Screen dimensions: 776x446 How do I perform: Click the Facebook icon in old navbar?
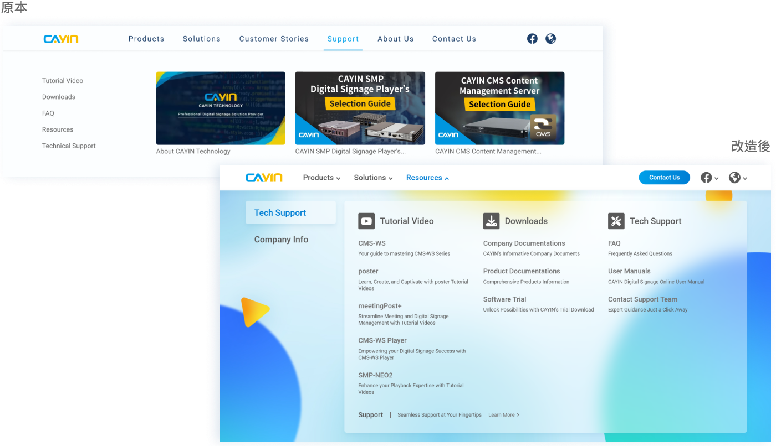click(532, 39)
